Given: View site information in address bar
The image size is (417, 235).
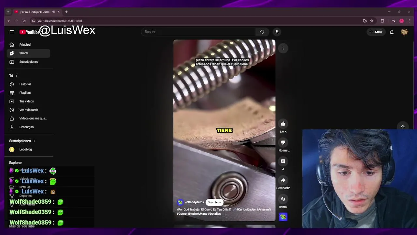Looking at the screenshot, I should click(x=33, y=21).
